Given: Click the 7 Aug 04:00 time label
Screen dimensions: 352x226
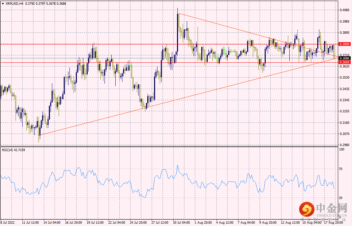Looking at the screenshot, I should pos(246,222).
